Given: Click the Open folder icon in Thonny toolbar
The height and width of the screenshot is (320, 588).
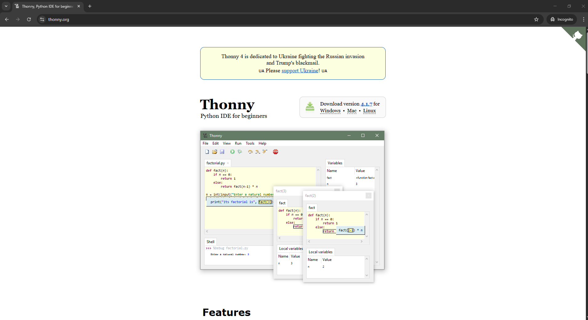Looking at the screenshot, I should [215, 152].
